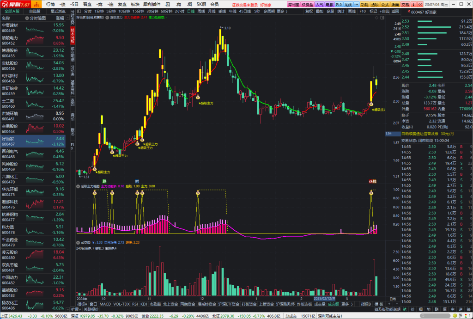Toggle 复权 price adjustment

(x=309, y=12)
